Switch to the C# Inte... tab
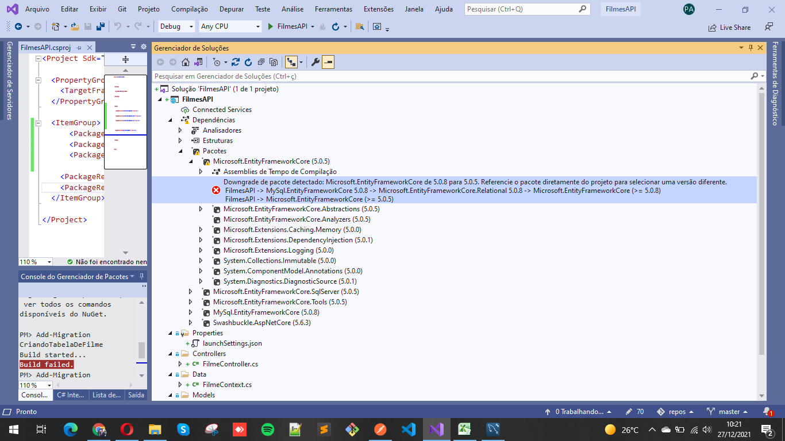785x441 pixels. tap(70, 395)
